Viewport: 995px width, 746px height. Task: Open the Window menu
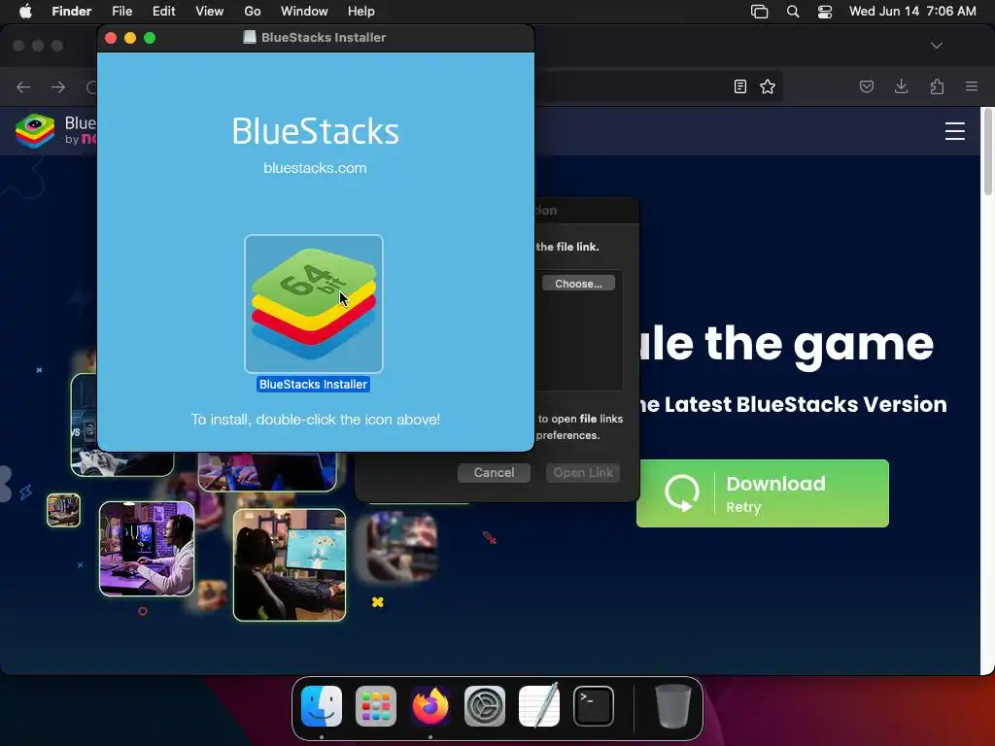pyautogui.click(x=304, y=12)
